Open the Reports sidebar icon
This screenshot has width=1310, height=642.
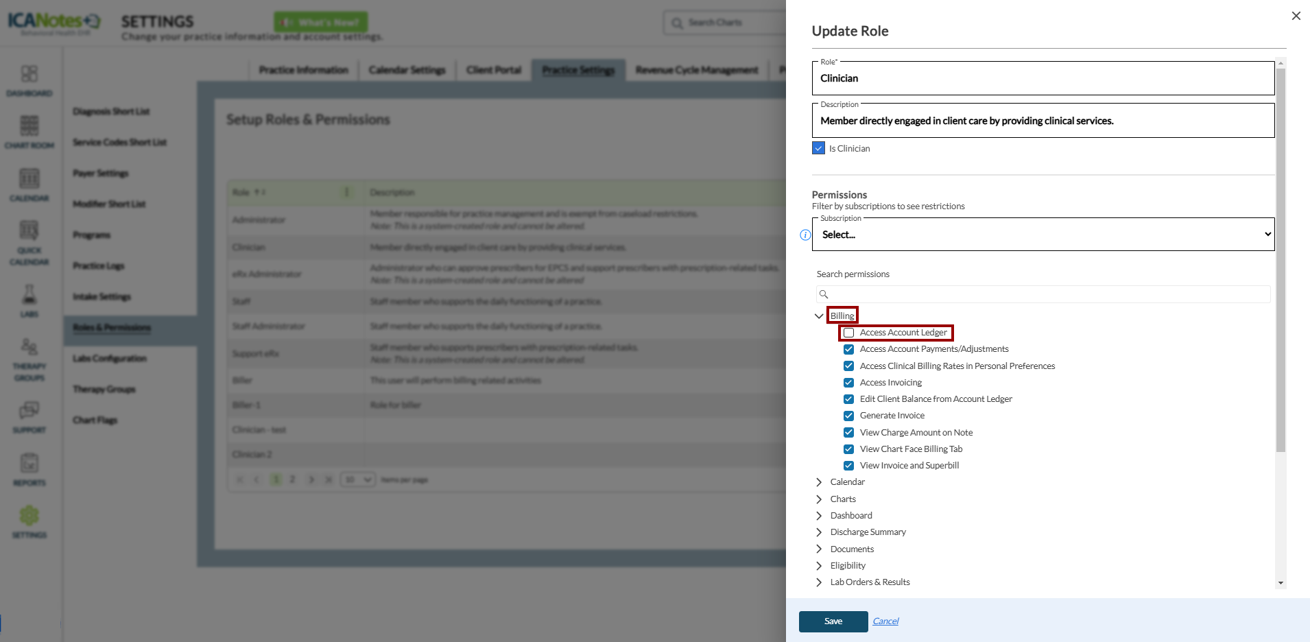[x=29, y=464]
